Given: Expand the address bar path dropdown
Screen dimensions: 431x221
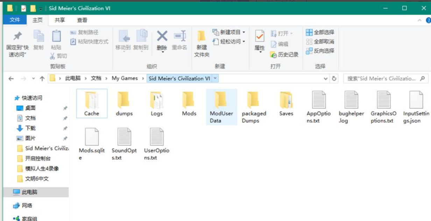Looking at the screenshot, I should [326, 79].
